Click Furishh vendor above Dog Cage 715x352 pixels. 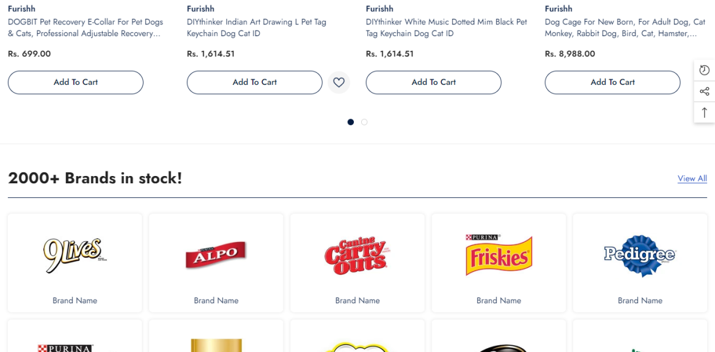558,9
